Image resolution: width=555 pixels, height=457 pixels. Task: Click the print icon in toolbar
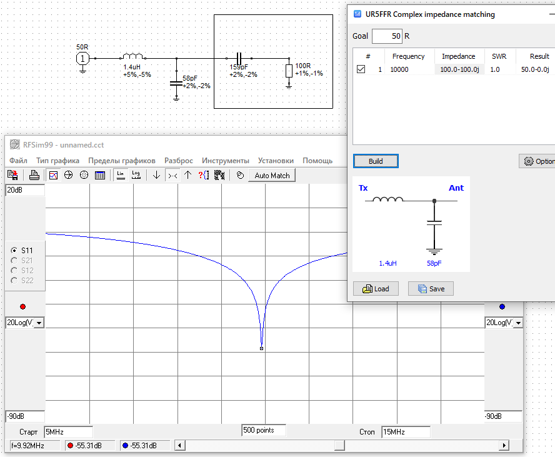coord(34,175)
